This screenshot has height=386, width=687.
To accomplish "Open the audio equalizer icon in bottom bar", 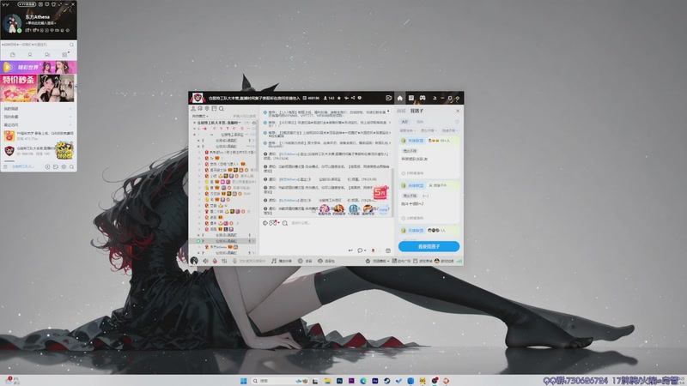I will coord(224,261).
